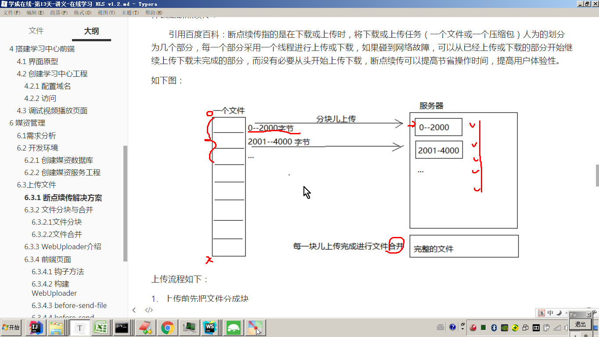Open the NVIDIA icon in the system tray
The image size is (599, 337).
(505, 328)
